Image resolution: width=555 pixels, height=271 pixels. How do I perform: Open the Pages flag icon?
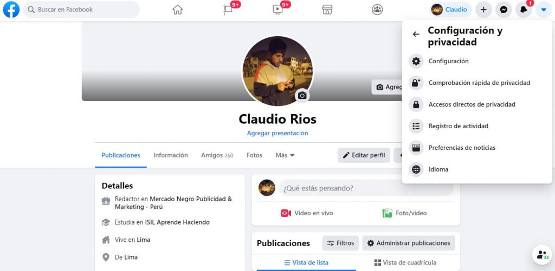tap(228, 10)
